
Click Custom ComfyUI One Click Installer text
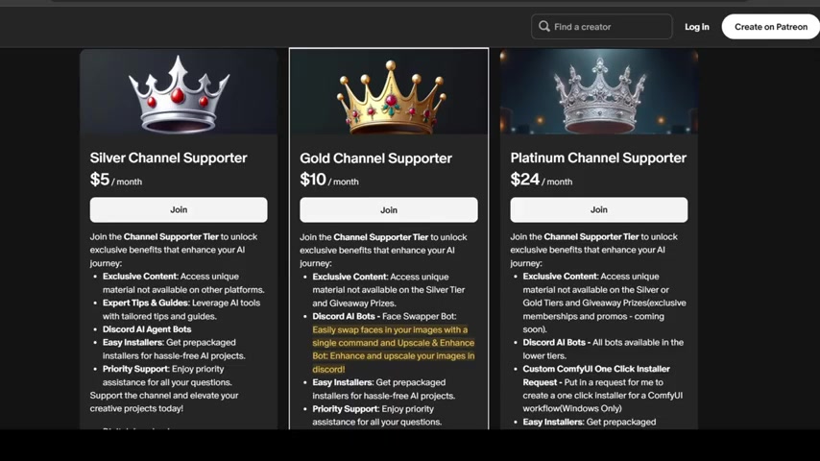point(596,369)
